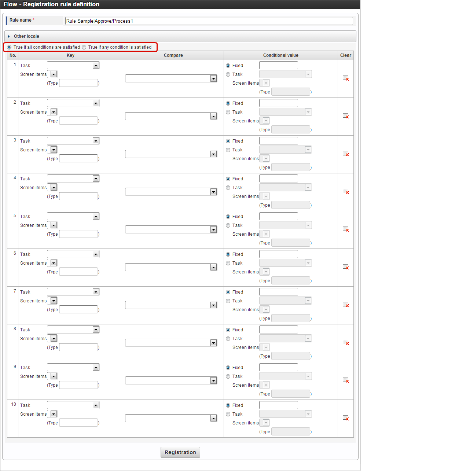Open the Compare dropdown in row 5
Image resolution: width=455 pixels, height=471 pixels.
tap(171, 229)
